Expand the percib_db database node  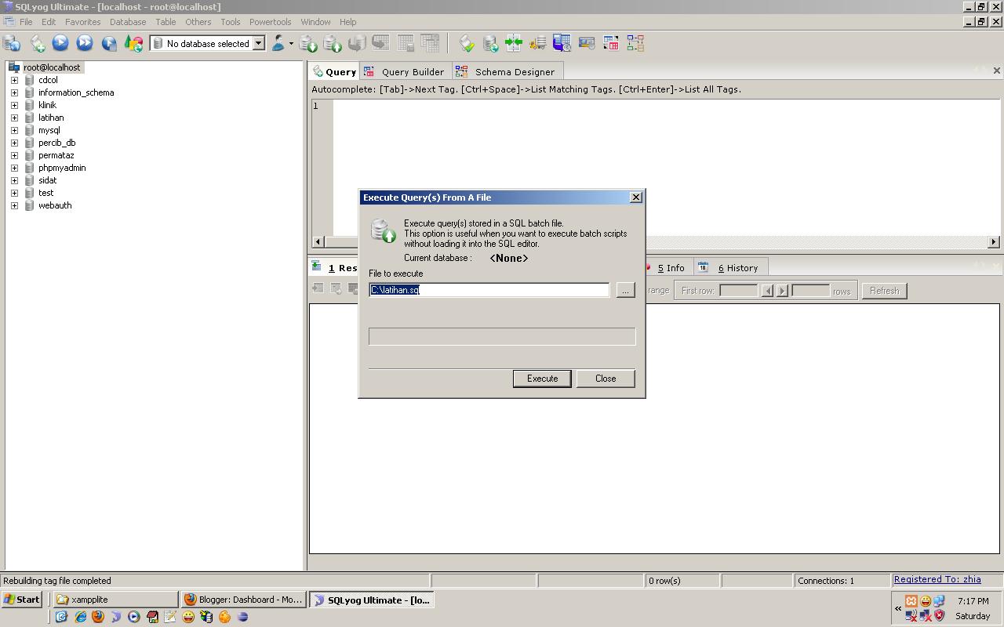(14, 143)
